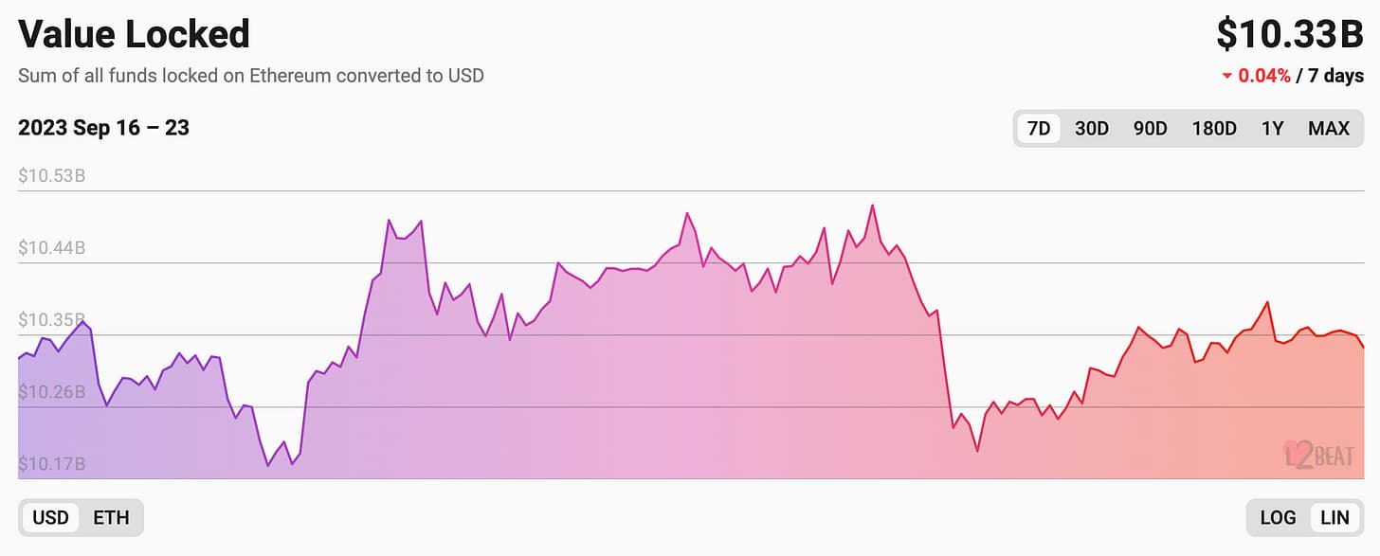This screenshot has height=556, width=1380.
Task: Click the $10.33B total value figure
Action: click(1290, 34)
